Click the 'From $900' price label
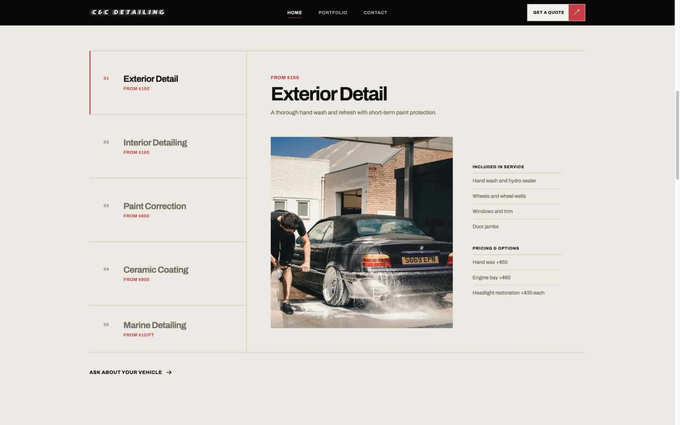The image size is (680, 425). 136,280
